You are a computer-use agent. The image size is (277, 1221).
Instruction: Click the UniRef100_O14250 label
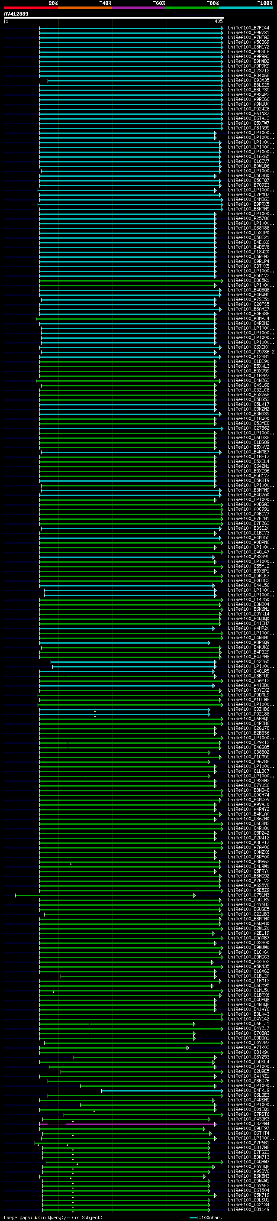point(248,600)
